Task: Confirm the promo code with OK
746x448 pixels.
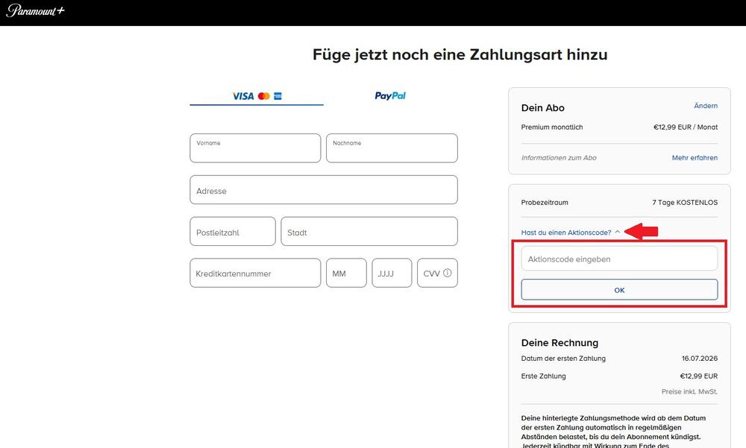Action: click(x=619, y=290)
